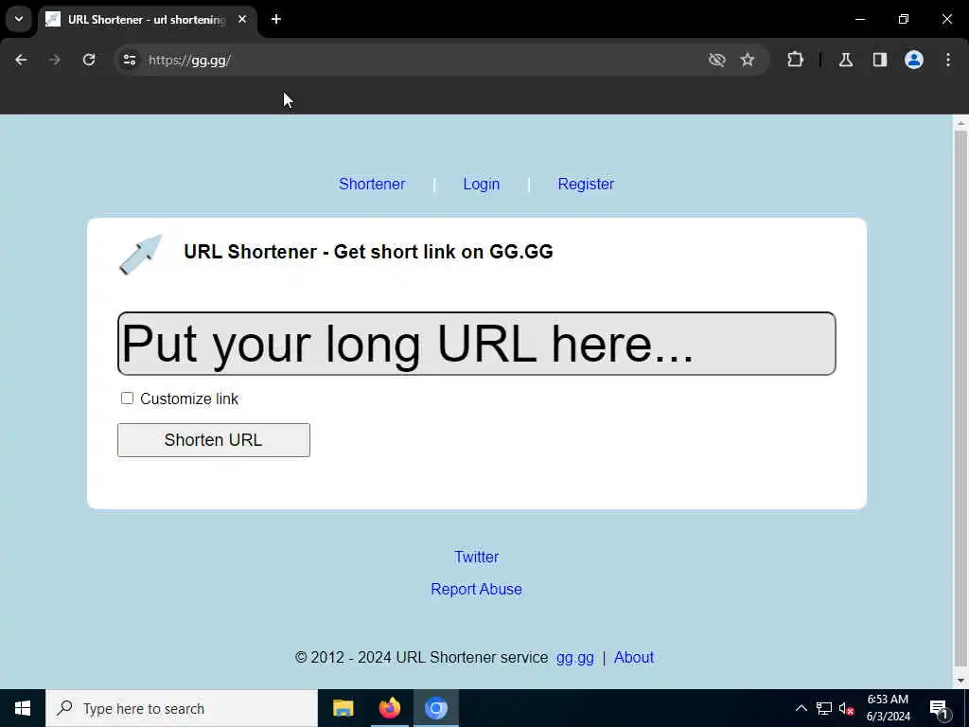Open the Twitter link
This screenshot has height=727, width=969.
click(477, 557)
